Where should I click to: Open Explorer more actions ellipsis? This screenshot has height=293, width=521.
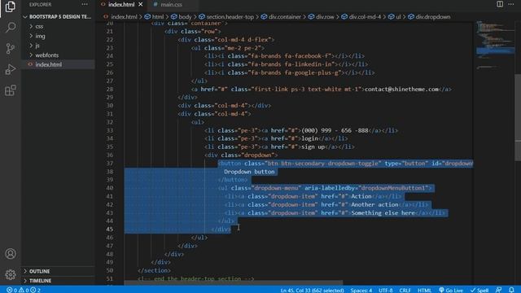[85, 4]
